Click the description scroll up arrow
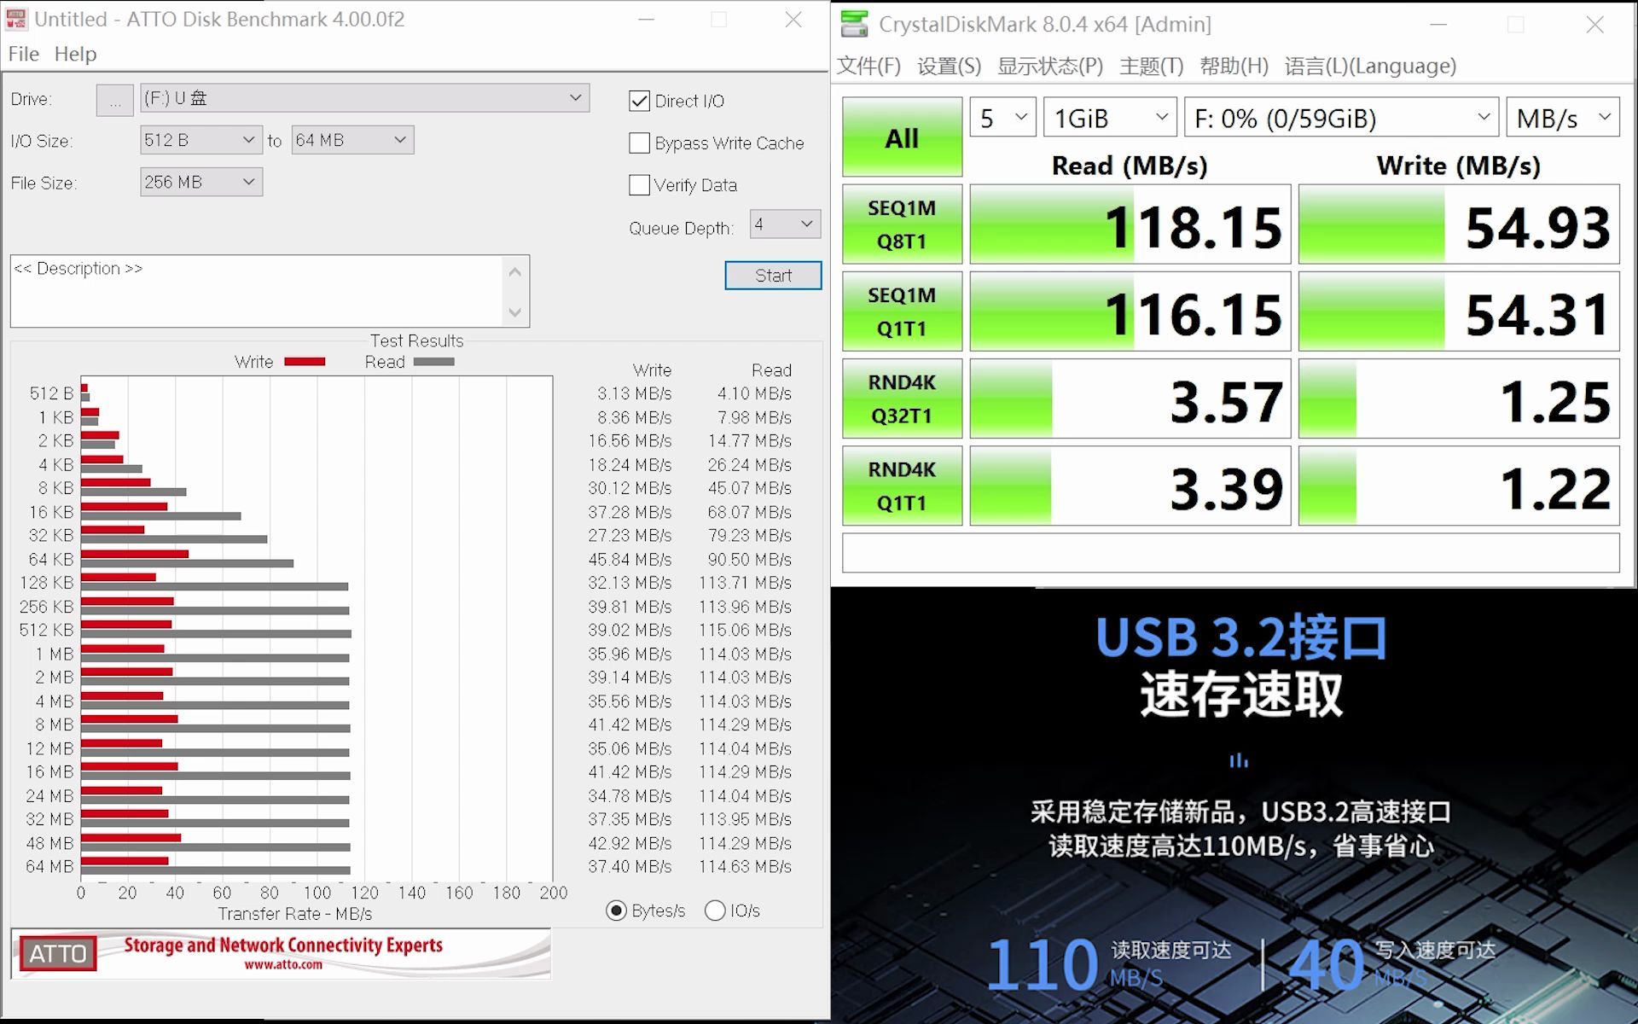This screenshot has height=1024, width=1638. click(x=514, y=271)
